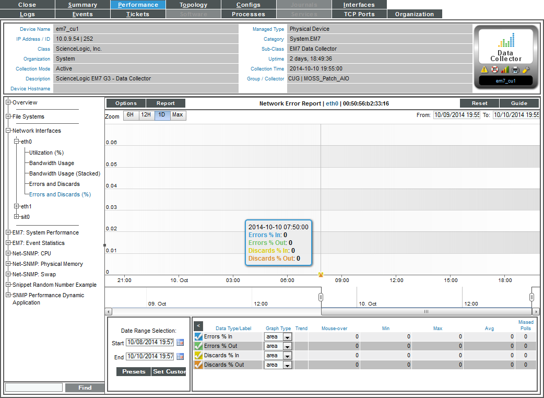Viewport: 544px width, 398px height.
Task: Open the Tickets tab
Action: pyautogui.click(x=138, y=14)
